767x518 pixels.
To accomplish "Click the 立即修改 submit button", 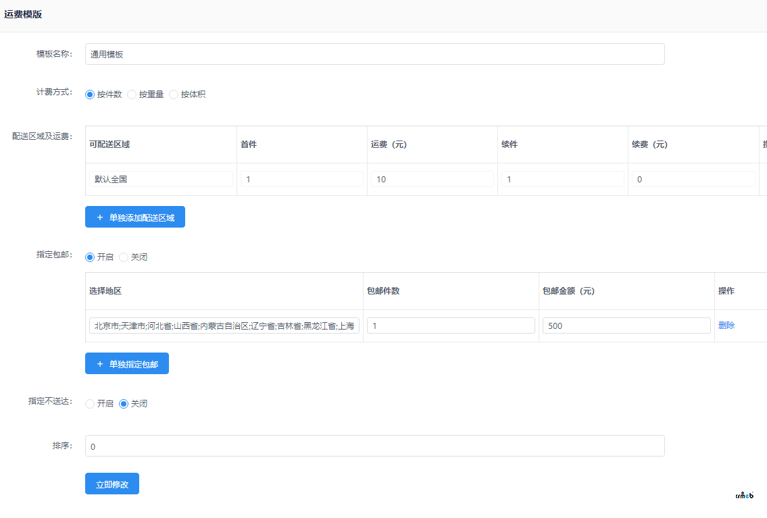I will [112, 484].
